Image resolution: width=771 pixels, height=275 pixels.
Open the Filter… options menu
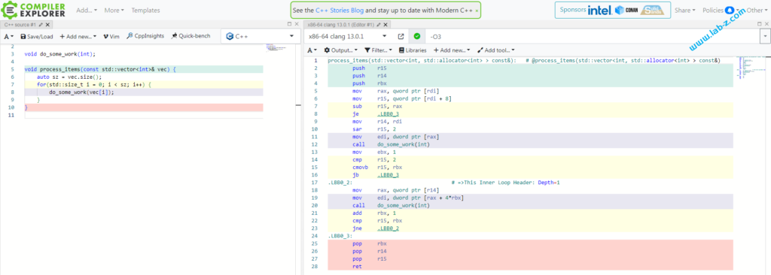click(378, 50)
